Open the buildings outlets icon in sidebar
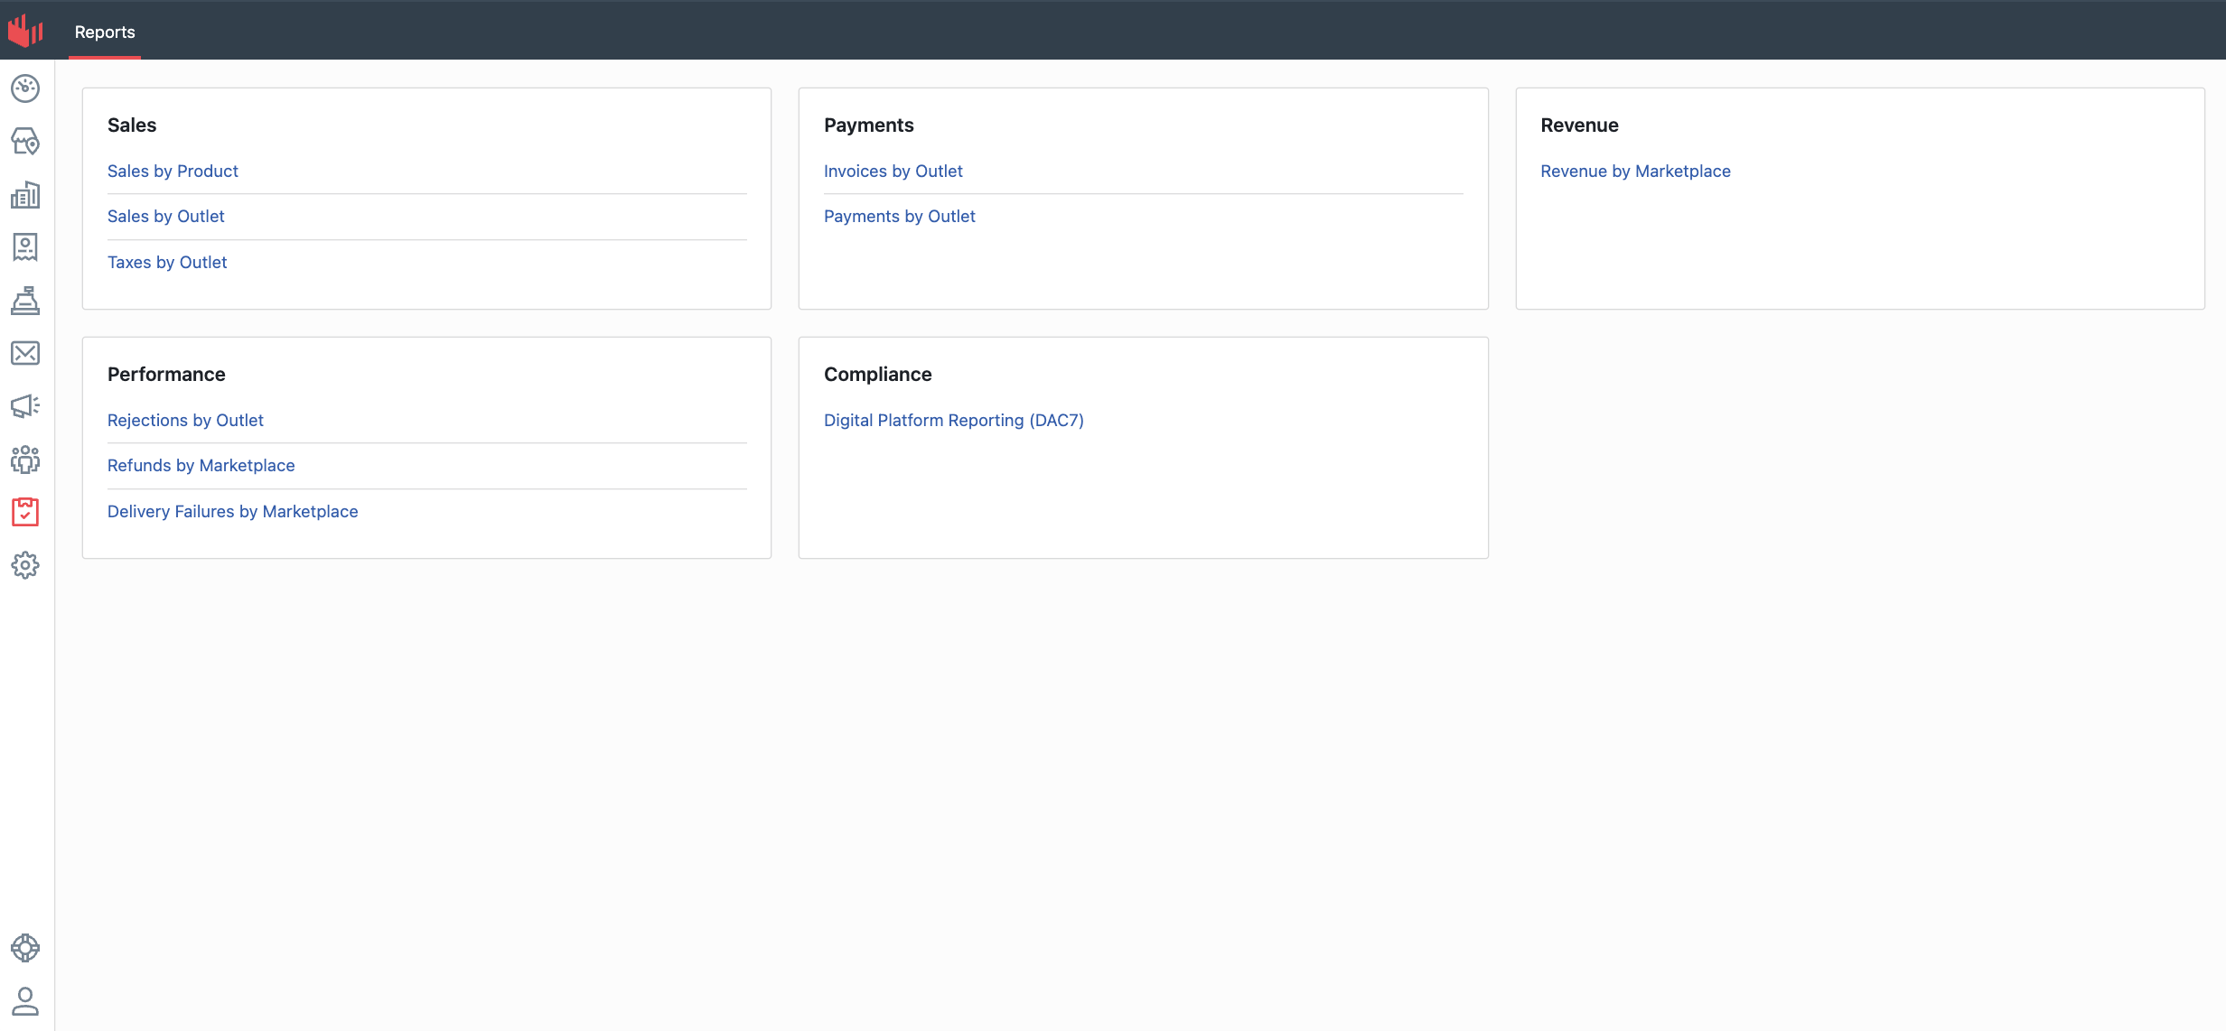The width and height of the screenshot is (2226, 1031). point(25,194)
